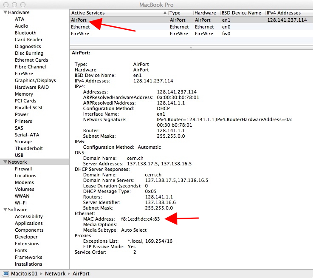Image resolution: width=313 pixels, height=278 pixels.
Task: Select PCI Cards entry
Action: click(x=25, y=101)
